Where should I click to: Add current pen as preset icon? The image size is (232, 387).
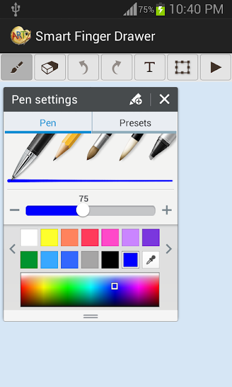click(135, 99)
